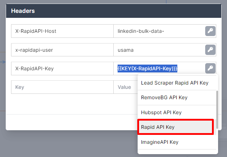Screen dimensions: 227x157
Task: Select the highlighted Rapid API Key entry
Action: coord(176,127)
